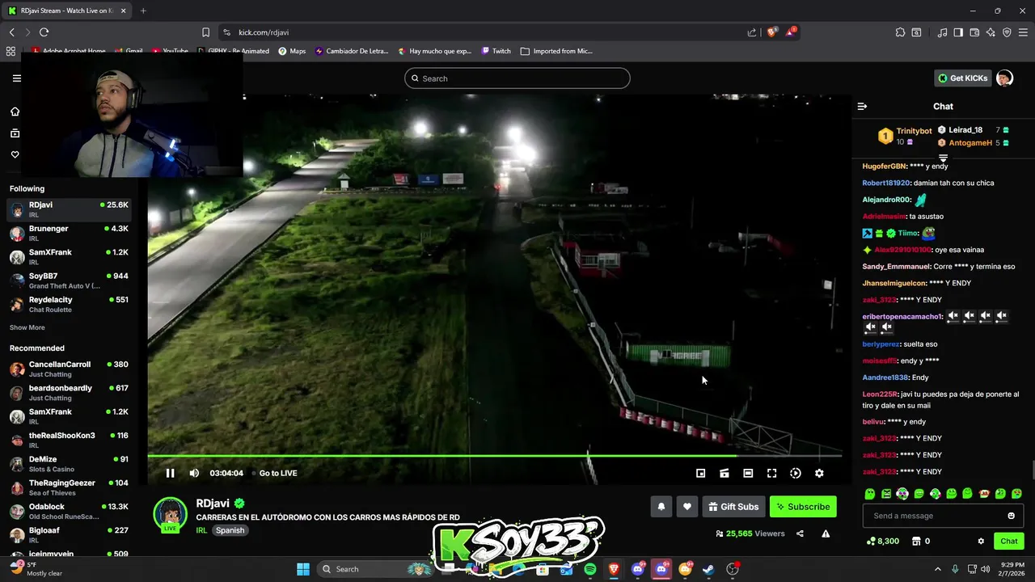Open Brave VPN shield icon
The height and width of the screenshot is (582, 1035).
pyautogui.click(x=1007, y=32)
